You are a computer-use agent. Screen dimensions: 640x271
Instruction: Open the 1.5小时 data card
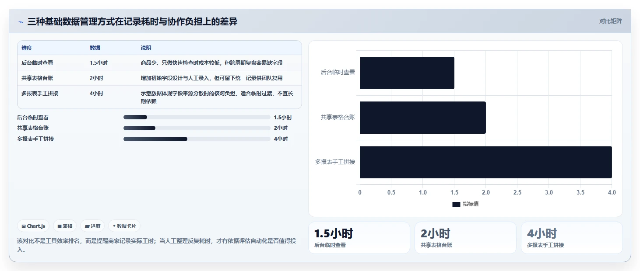click(x=359, y=238)
